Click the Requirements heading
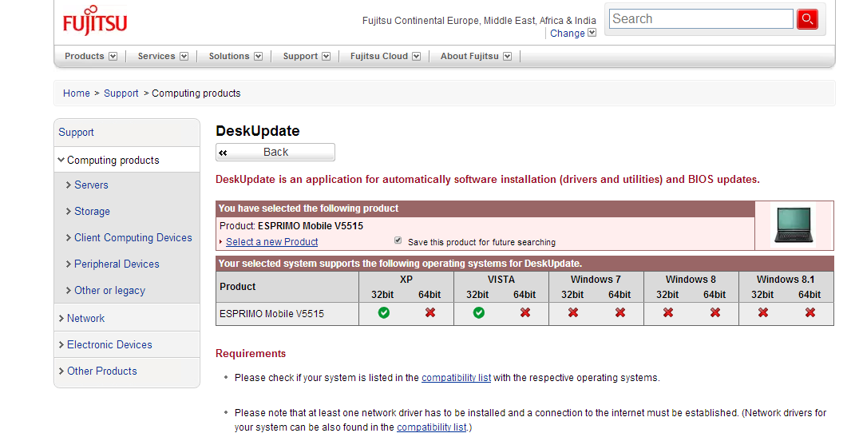 point(251,354)
